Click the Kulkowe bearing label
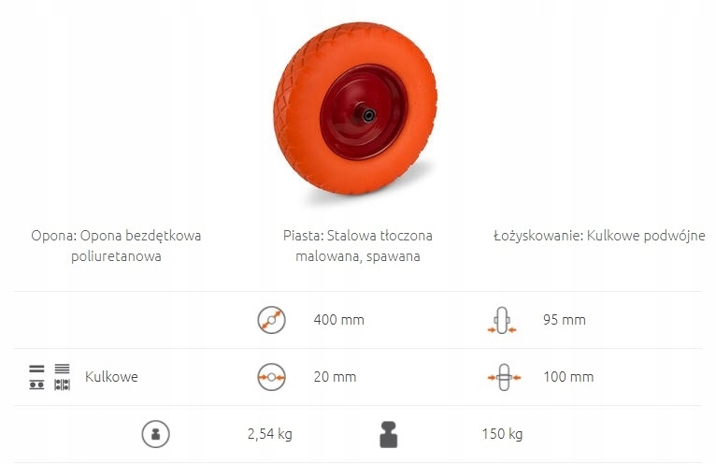Screen dimensions: 716x464 pyautogui.click(x=111, y=377)
